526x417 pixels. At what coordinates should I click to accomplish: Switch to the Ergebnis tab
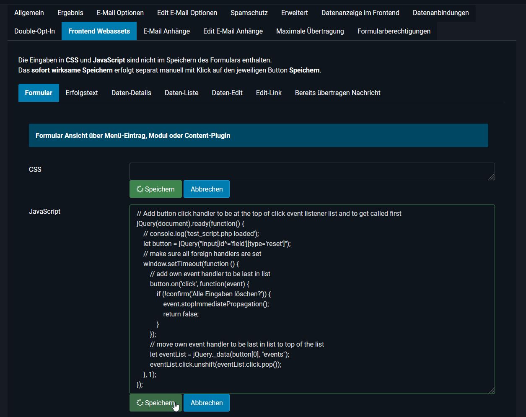[70, 13]
